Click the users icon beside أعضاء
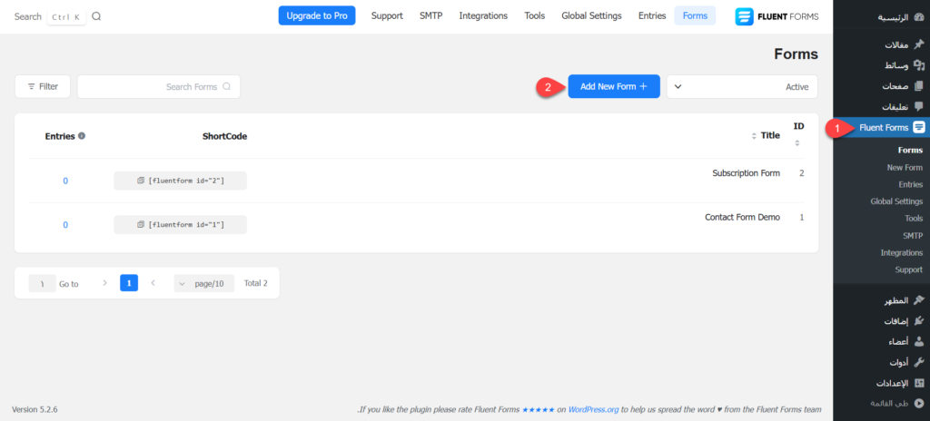The height and width of the screenshot is (421, 930). [x=919, y=341]
